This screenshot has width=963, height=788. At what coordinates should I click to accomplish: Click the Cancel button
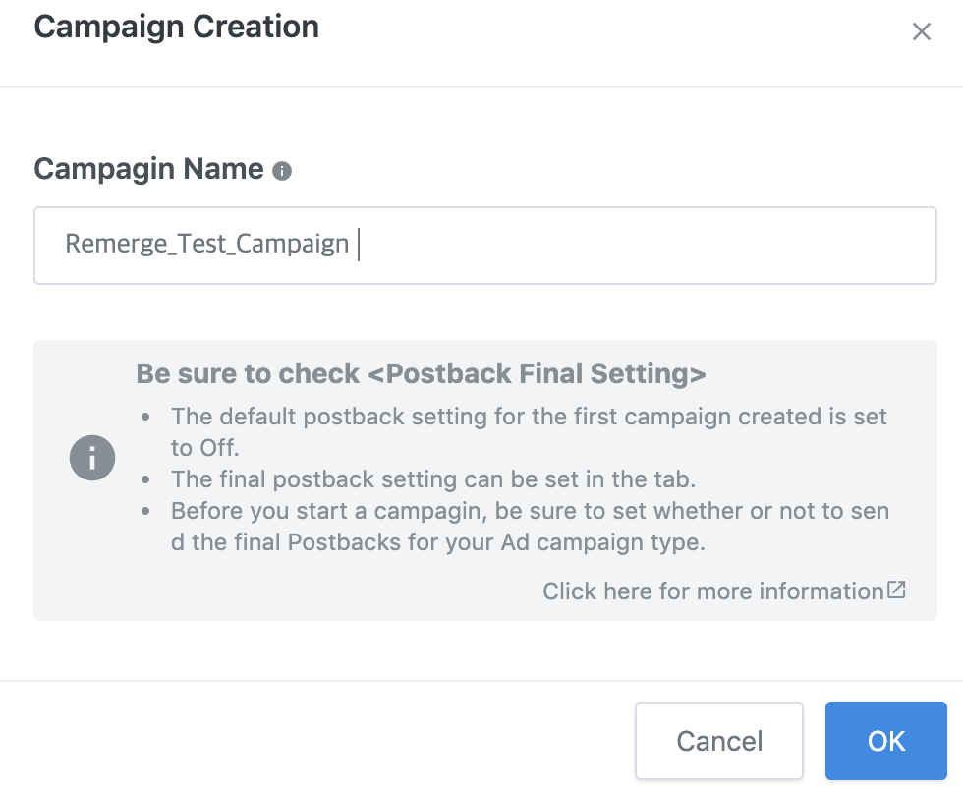pos(719,741)
